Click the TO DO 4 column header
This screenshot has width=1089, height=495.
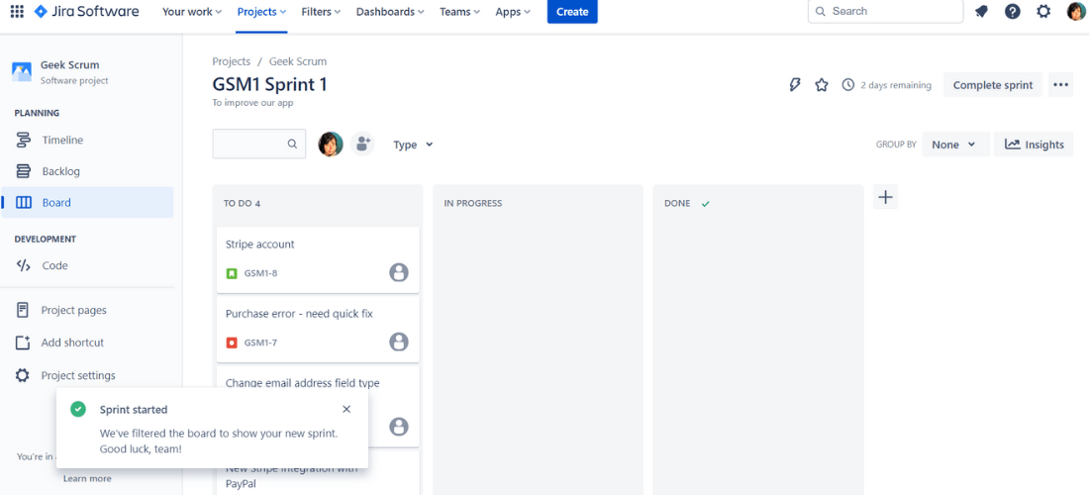[x=242, y=203]
